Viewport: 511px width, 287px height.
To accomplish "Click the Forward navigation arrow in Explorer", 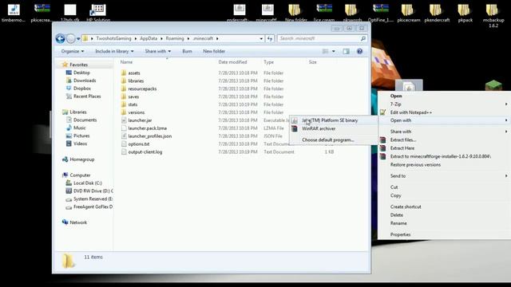I will [x=71, y=39].
